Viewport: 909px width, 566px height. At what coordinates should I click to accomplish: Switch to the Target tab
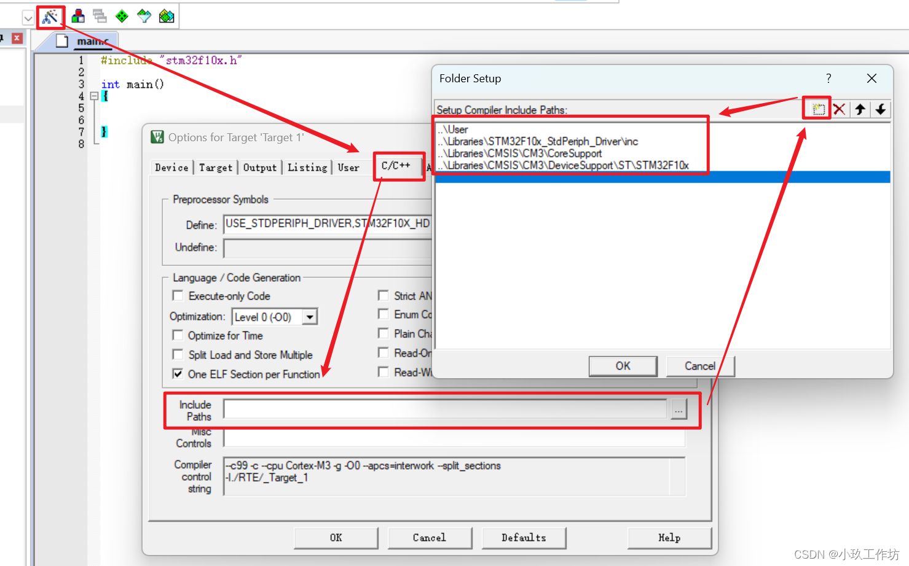[216, 168]
